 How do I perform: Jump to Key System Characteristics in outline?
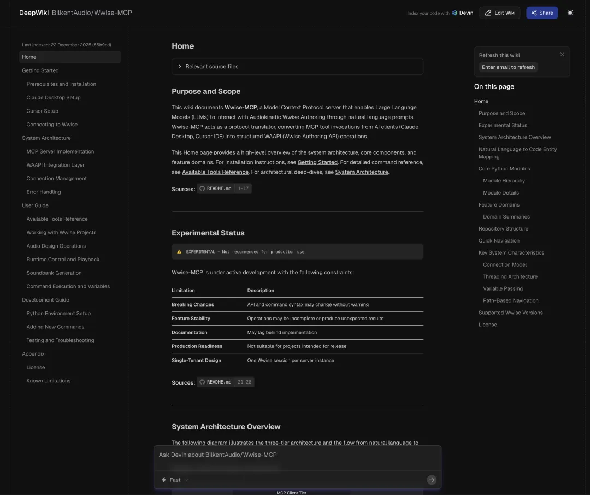click(x=511, y=253)
